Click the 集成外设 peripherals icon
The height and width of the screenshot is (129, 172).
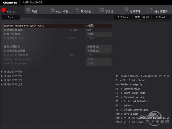(x=77, y=10)
